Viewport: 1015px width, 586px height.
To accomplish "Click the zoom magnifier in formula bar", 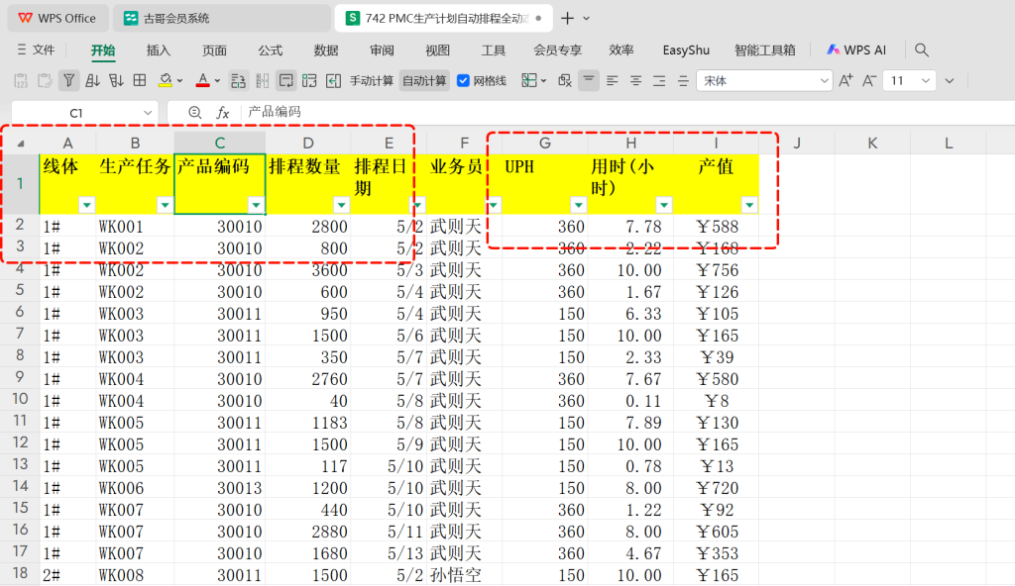I will click(195, 113).
